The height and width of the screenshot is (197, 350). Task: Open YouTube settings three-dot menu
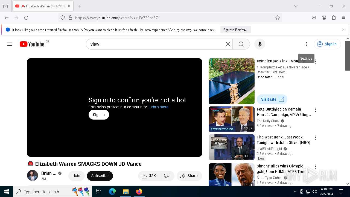(306, 44)
